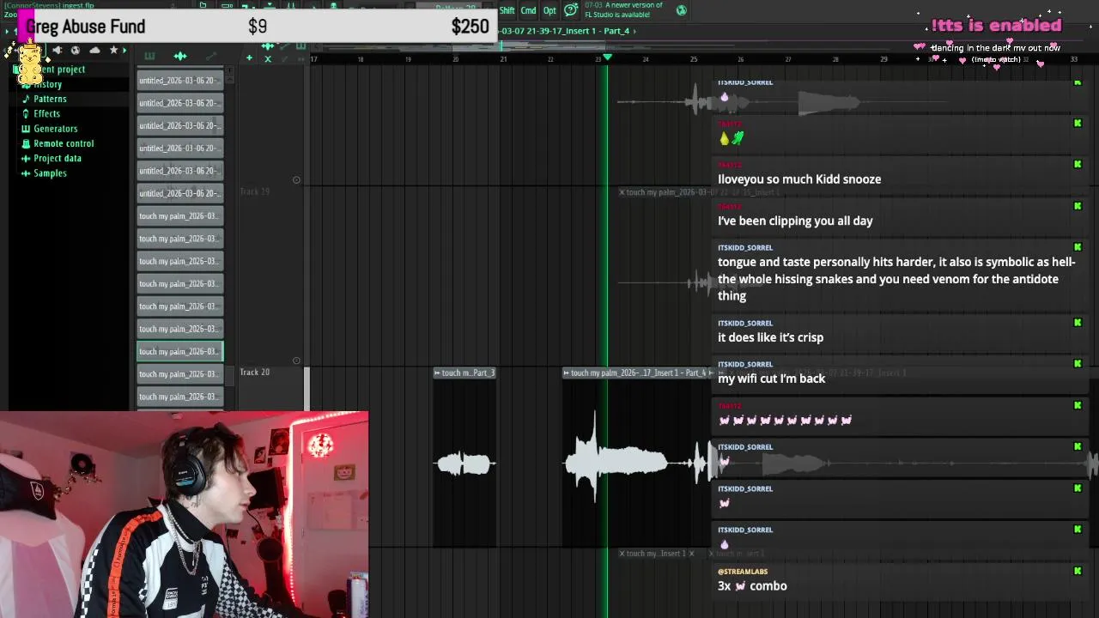The width and height of the screenshot is (1099, 618).
Task: Select the Part_3 audio clip waveform
Action: coord(464,464)
